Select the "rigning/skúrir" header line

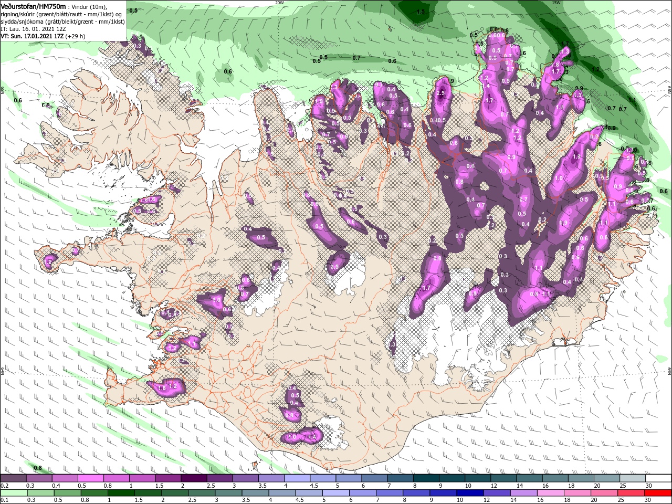tap(61, 14)
